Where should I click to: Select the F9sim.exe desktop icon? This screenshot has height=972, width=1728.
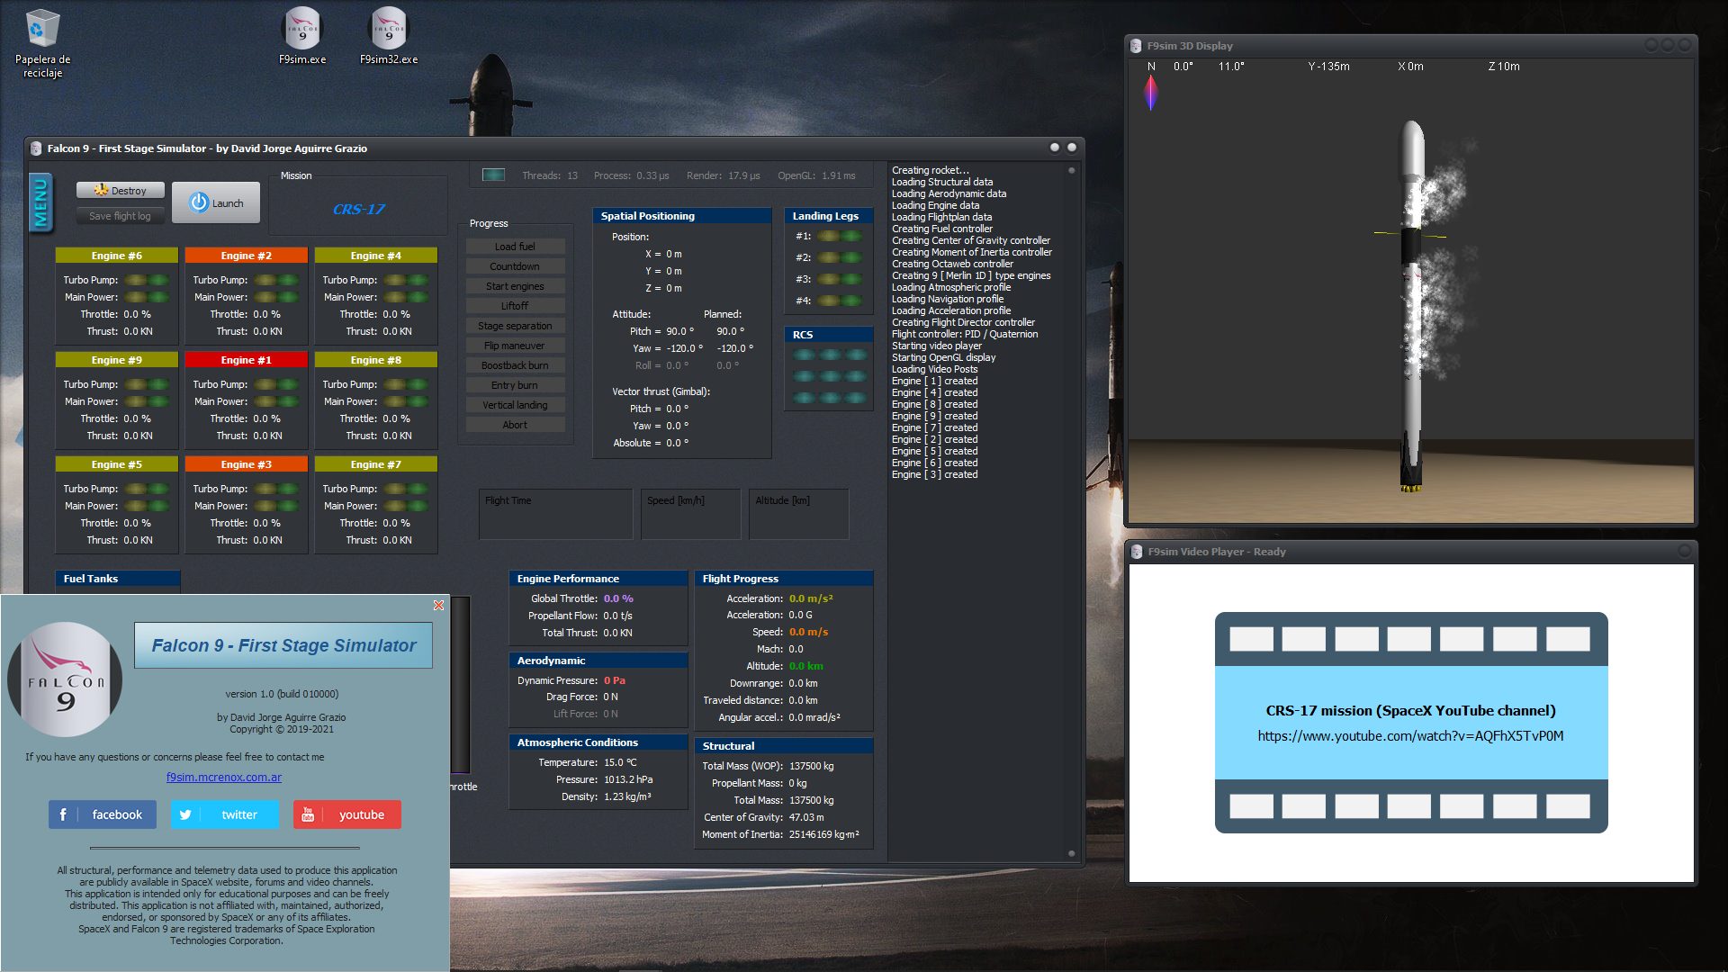click(x=302, y=36)
